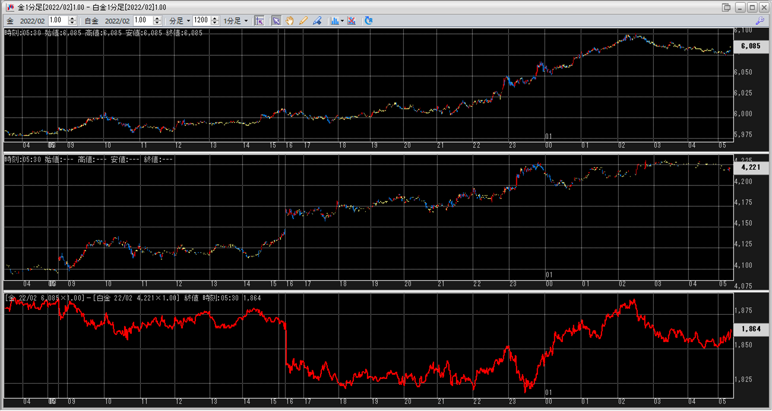Select the arrow pointer cursor tool
The image size is (772, 411).
[x=276, y=21]
